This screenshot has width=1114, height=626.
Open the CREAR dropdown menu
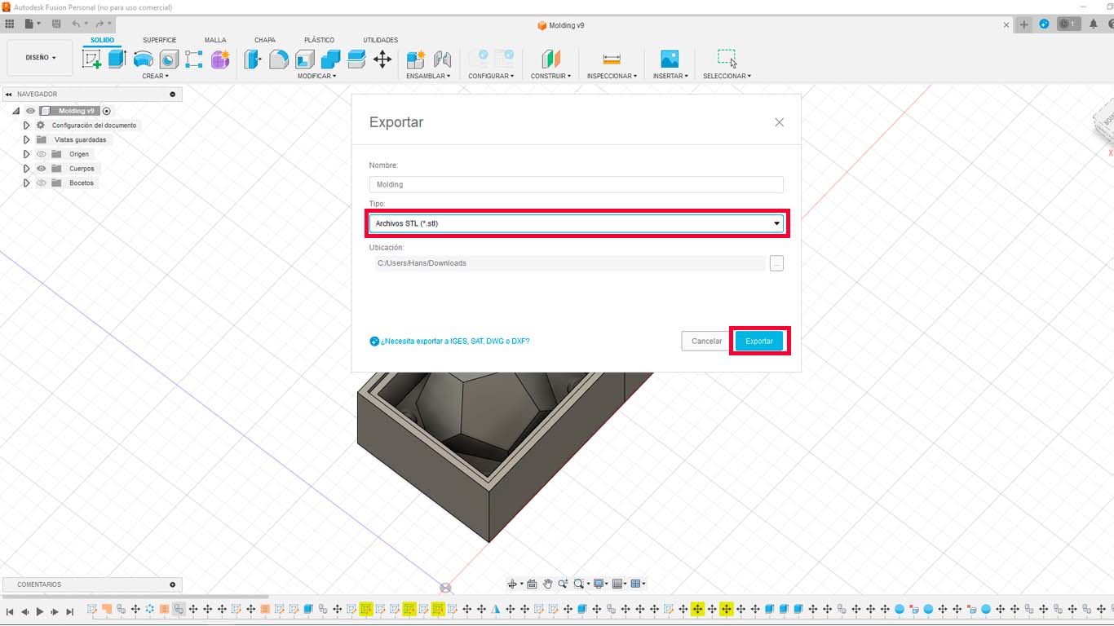155,76
